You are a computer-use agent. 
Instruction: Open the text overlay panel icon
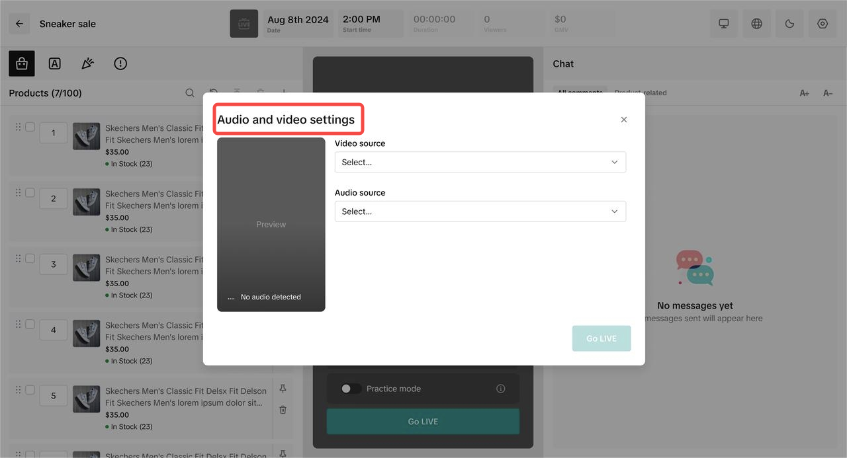pyautogui.click(x=55, y=63)
